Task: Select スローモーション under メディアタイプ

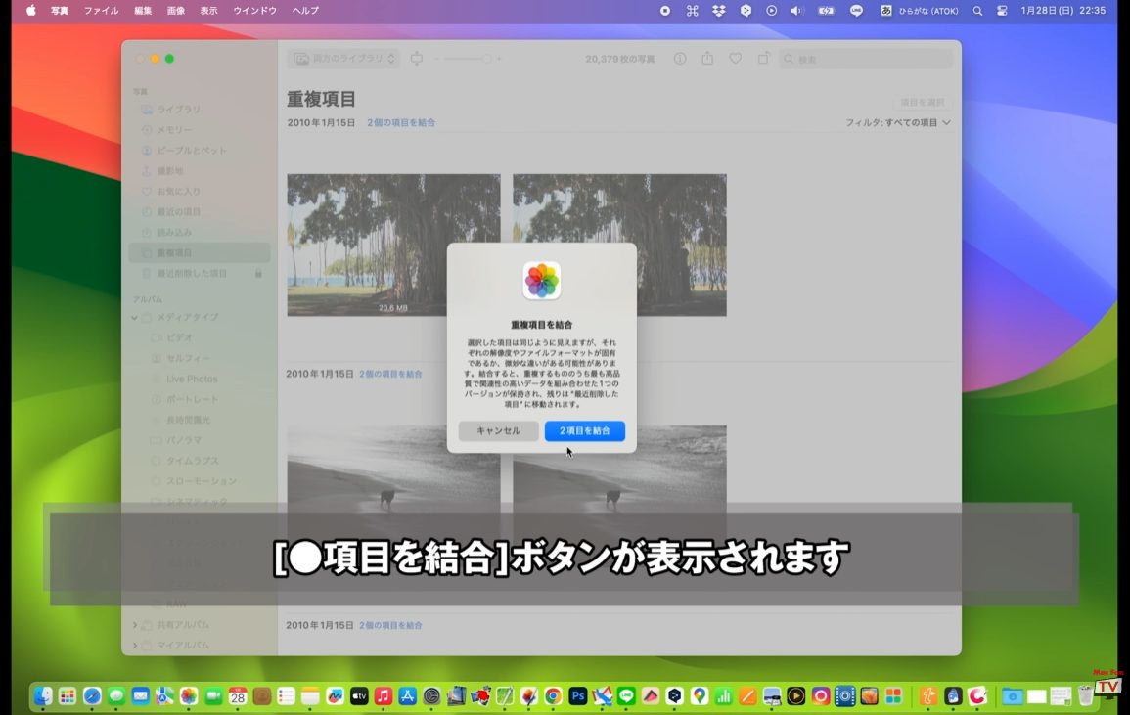Action: point(202,481)
